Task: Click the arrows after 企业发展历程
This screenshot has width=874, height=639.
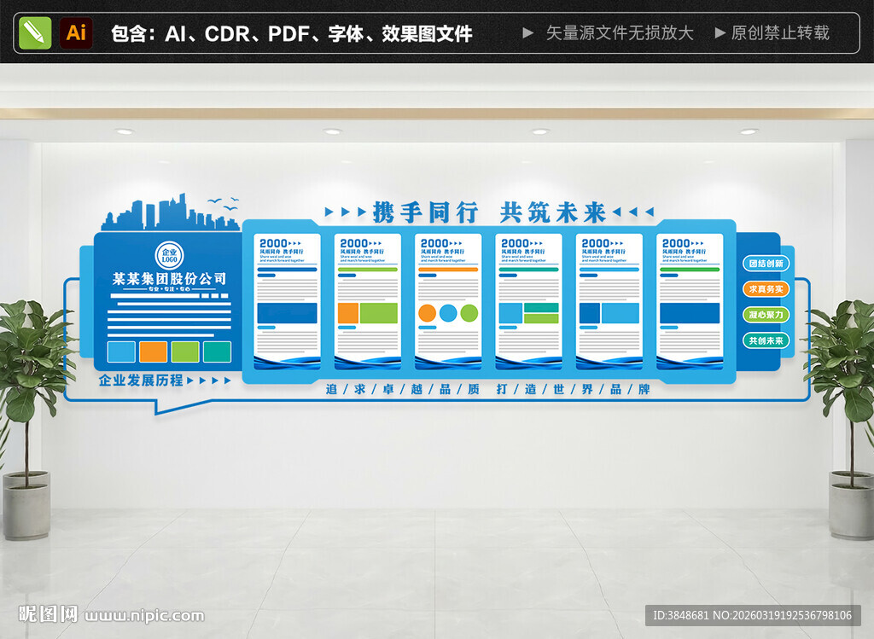Action: tap(208, 380)
